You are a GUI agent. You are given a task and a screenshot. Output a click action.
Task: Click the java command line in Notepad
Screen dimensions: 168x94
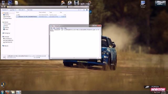point(75,30)
